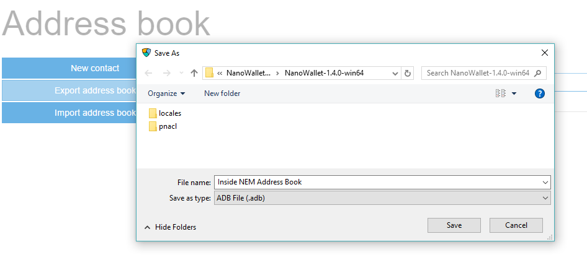Open the Organize menu
The height and width of the screenshot is (273, 587).
pyautogui.click(x=166, y=93)
